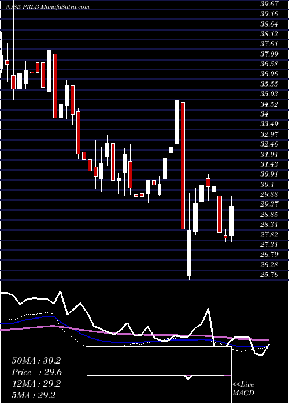Select the 27.31 price axis label
289x404 pixels.
coord(269,244)
